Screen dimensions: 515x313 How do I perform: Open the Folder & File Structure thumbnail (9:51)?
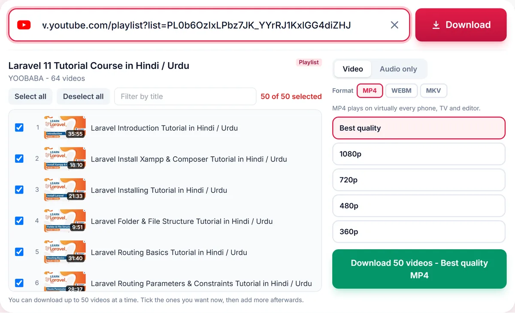65,221
